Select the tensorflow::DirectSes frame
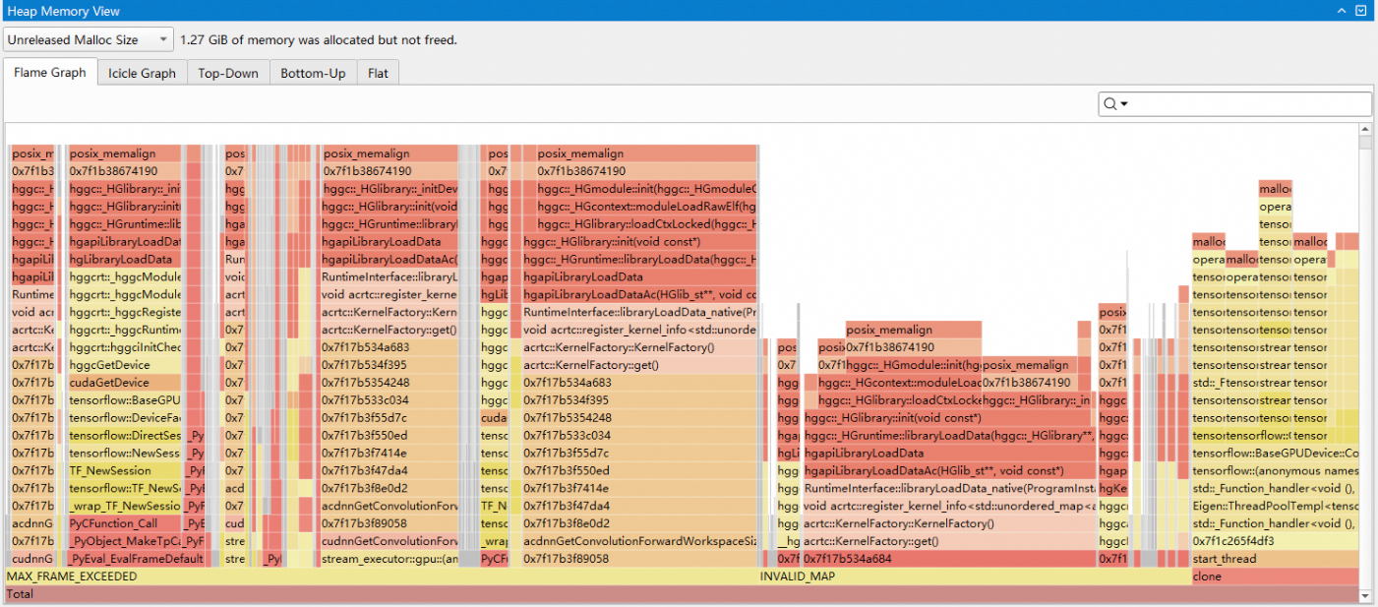This screenshot has height=607, width=1378. [125, 436]
